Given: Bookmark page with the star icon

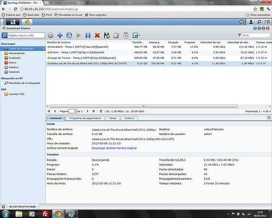Looking at the screenshot, I should (x=255, y=9).
